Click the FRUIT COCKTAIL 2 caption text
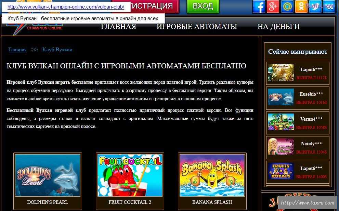The height and width of the screenshot is (211, 339). click(x=130, y=202)
